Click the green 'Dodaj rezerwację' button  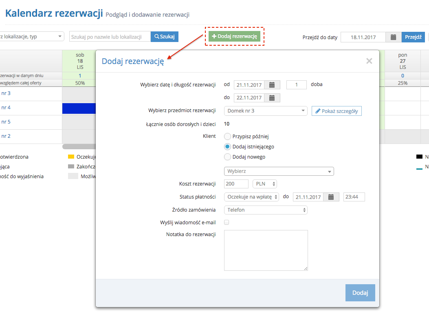[x=235, y=36]
